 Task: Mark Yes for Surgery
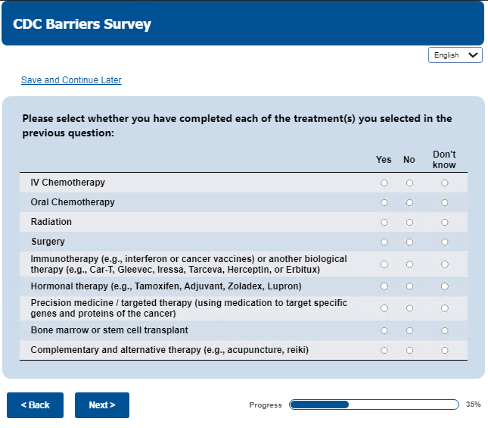coord(384,242)
